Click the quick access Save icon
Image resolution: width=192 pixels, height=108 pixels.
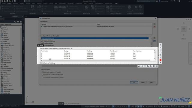point(7,1)
